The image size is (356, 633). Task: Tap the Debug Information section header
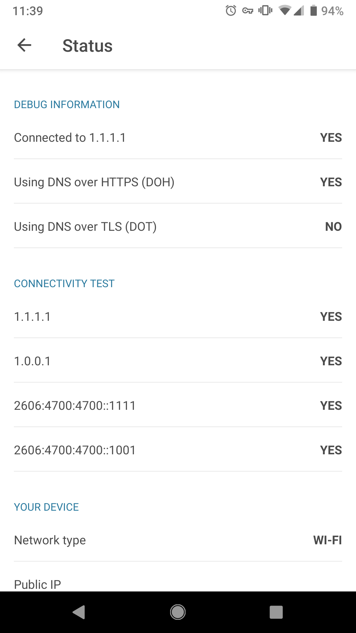(x=67, y=105)
